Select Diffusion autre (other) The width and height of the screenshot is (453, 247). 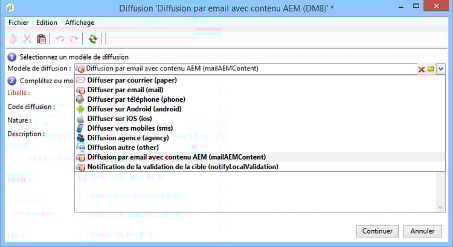[x=260, y=148]
